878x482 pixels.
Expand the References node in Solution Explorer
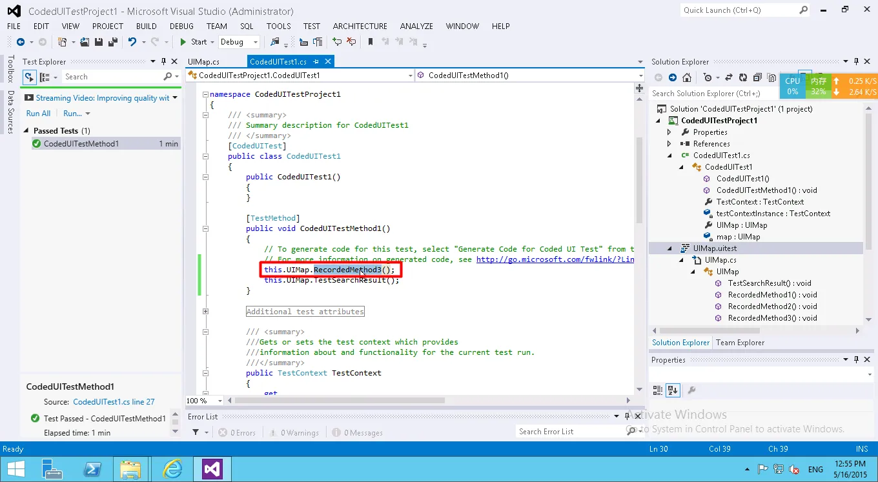(669, 144)
